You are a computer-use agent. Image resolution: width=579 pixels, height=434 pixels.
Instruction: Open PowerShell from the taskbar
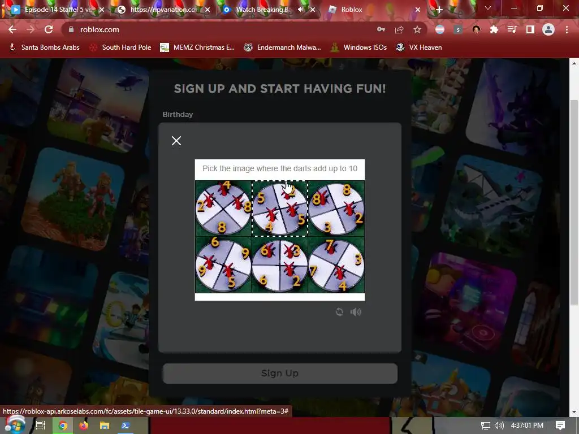(x=125, y=426)
